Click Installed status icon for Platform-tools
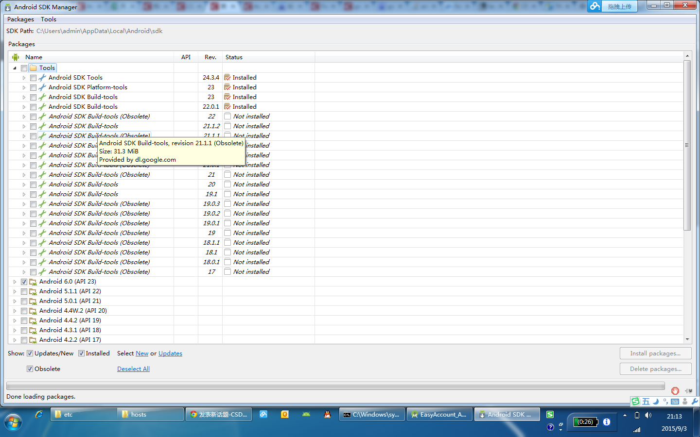Screen dimensions: 700x437 click(227, 87)
